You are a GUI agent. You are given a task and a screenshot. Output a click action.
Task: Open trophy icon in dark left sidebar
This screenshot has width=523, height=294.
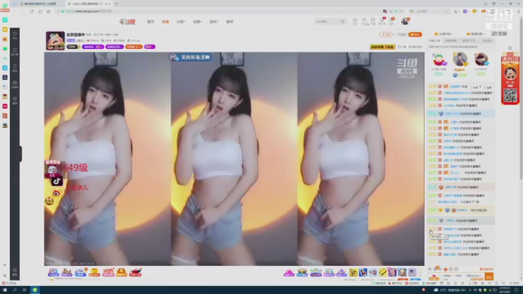pos(14,101)
